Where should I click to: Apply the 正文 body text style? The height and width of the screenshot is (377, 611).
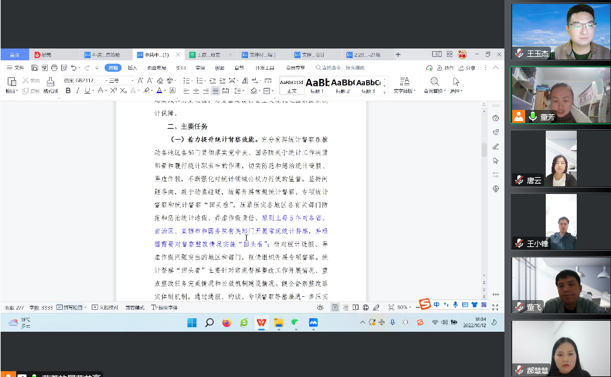(x=291, y=86)
